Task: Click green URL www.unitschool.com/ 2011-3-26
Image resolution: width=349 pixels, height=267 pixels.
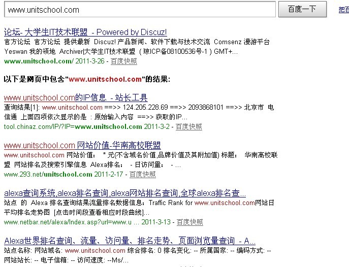Action: point(54,61)
